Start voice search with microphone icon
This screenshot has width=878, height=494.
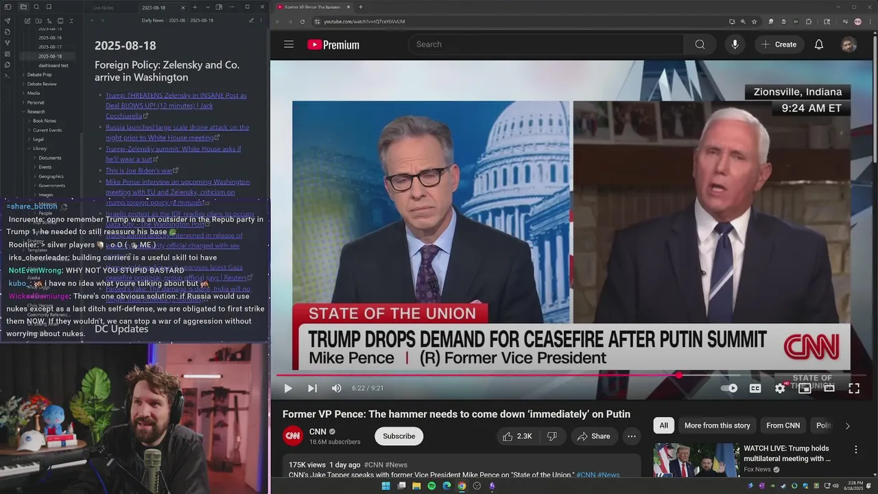click(735, 45)
